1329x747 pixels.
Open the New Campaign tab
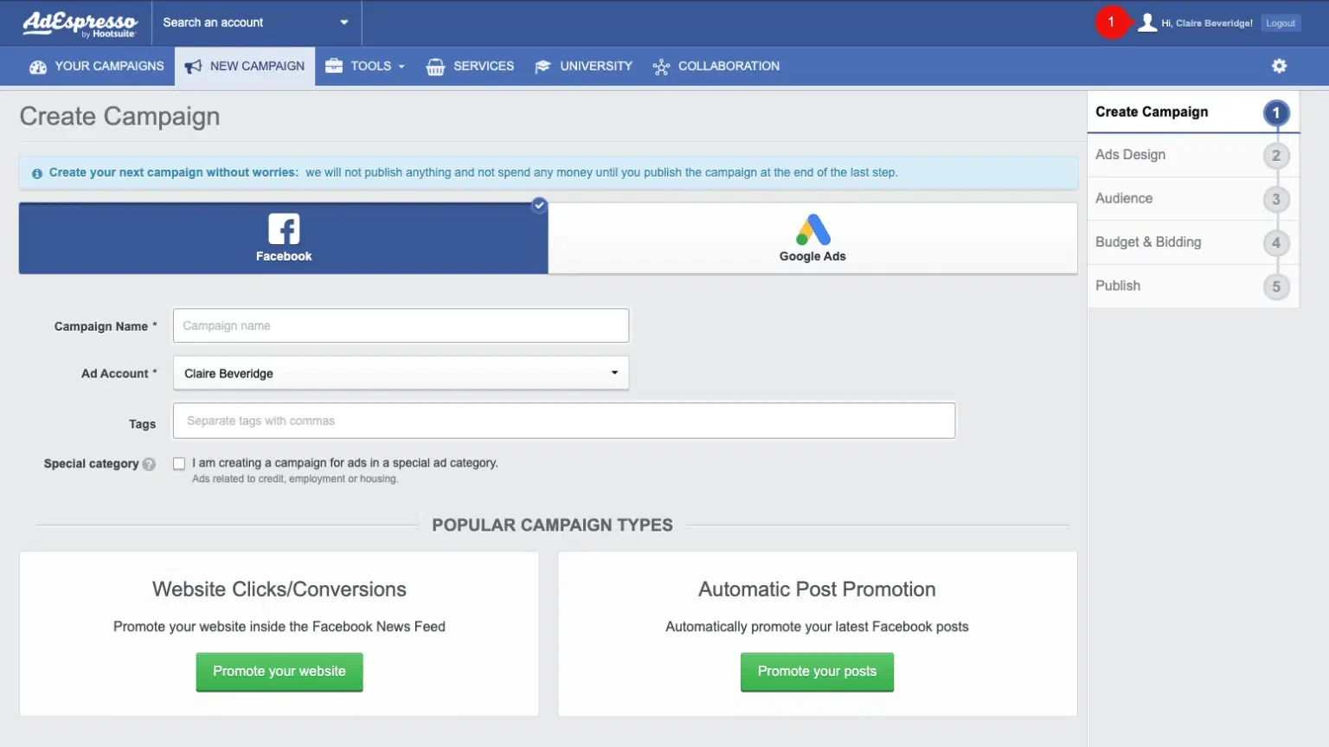coord(245,66)
